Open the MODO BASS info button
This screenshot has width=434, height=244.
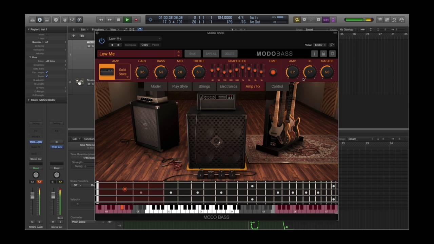[x=314, y=54]
